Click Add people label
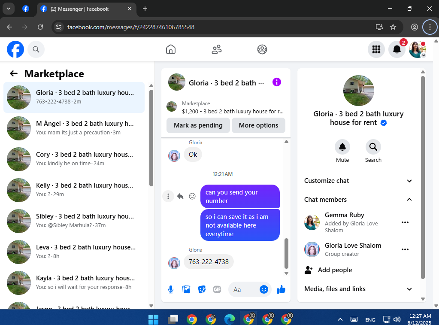Viewport: 439px width, 325px height. (335, 270)
